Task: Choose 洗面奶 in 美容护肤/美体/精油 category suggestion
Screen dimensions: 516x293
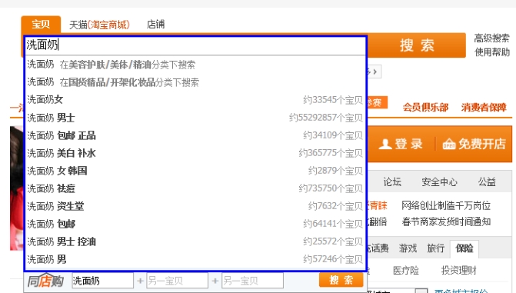Action: pyautogui.click(x=195, y=64)
